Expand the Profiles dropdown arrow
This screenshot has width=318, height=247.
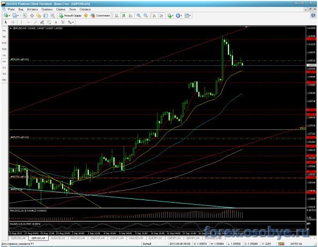pos(18,16)
